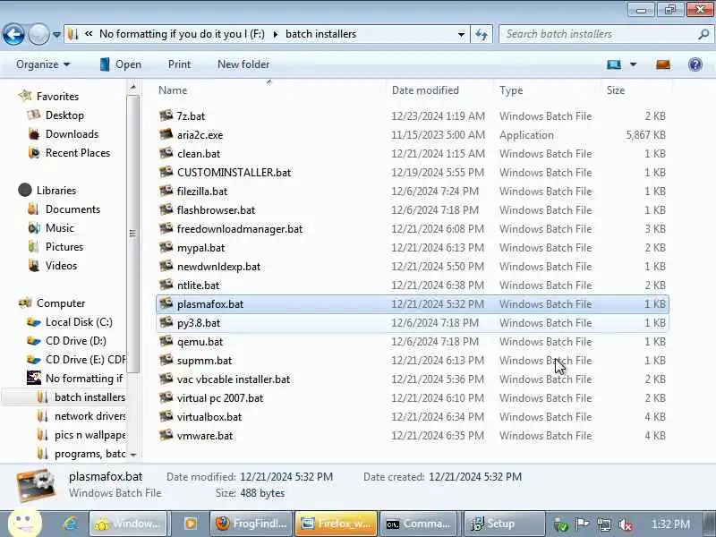Open Favorites in navigation pane

tap(57, 97)
